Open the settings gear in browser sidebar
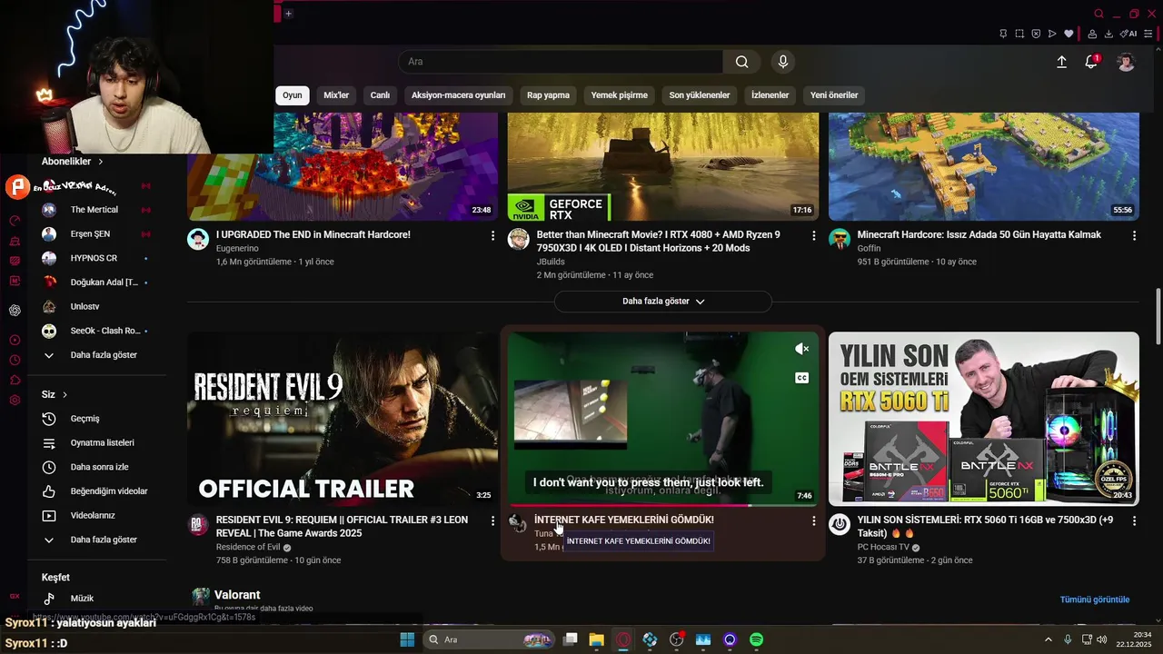The height and width of the screenshot is (654, 1163). point(15,401)
